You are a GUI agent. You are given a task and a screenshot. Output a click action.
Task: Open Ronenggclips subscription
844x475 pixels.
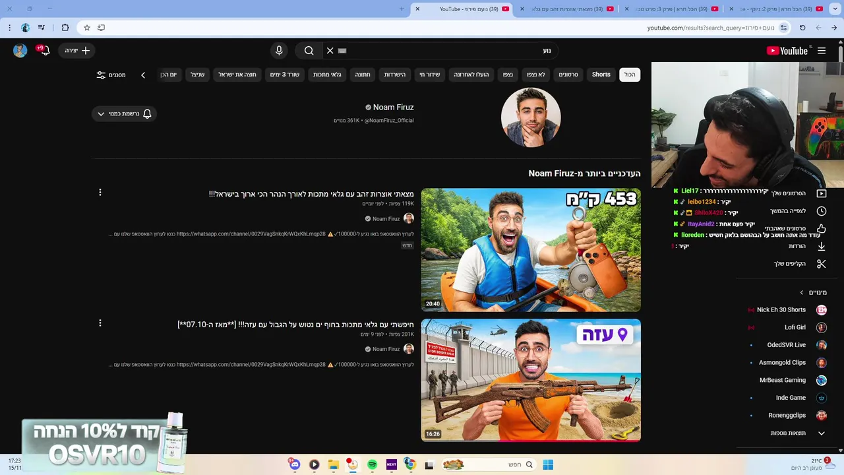click(787, 416)
